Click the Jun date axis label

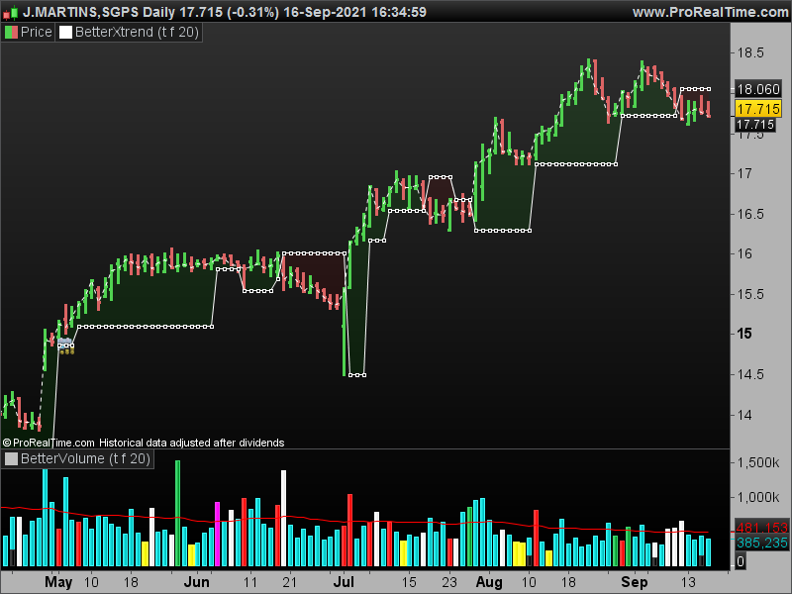[196, 582]
